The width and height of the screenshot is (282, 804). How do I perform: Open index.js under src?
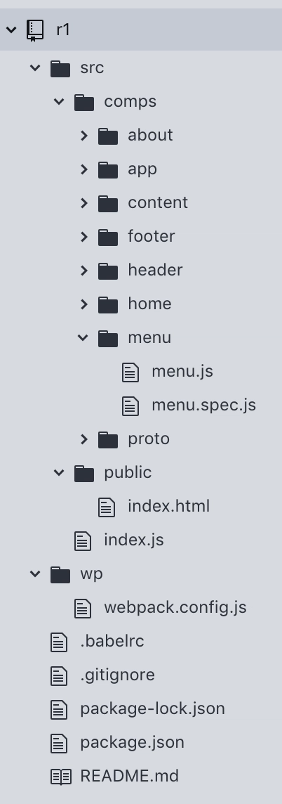133,540
